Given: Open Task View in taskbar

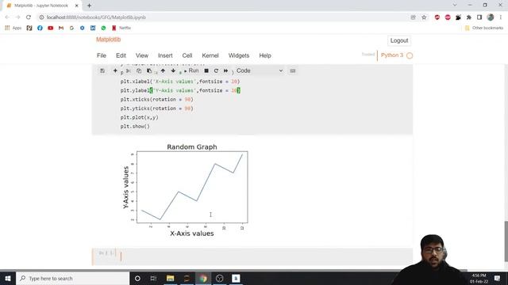Looking at the screenshot, I should pyautogui.click(x=153, y=278).
